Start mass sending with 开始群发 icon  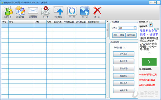(x=58, y=12)
